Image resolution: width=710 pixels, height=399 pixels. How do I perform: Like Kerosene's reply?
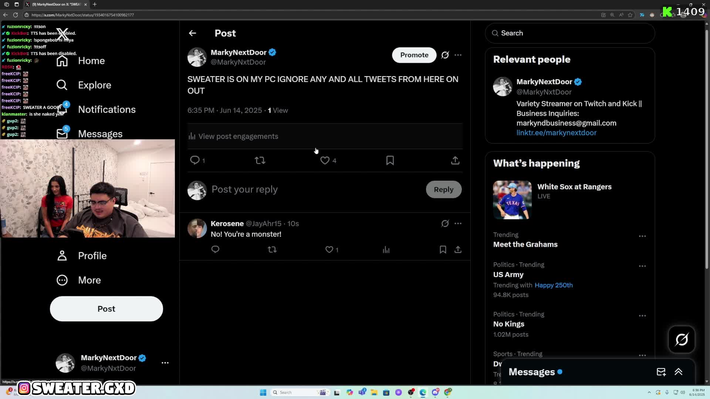329,250
